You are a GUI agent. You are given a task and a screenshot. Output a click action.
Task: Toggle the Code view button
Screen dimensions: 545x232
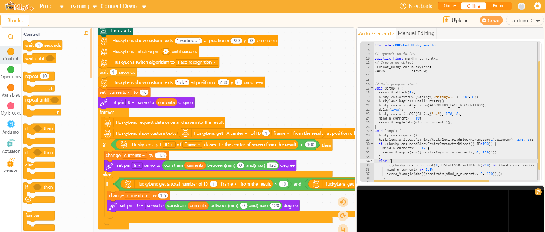[x=491, y=20]
